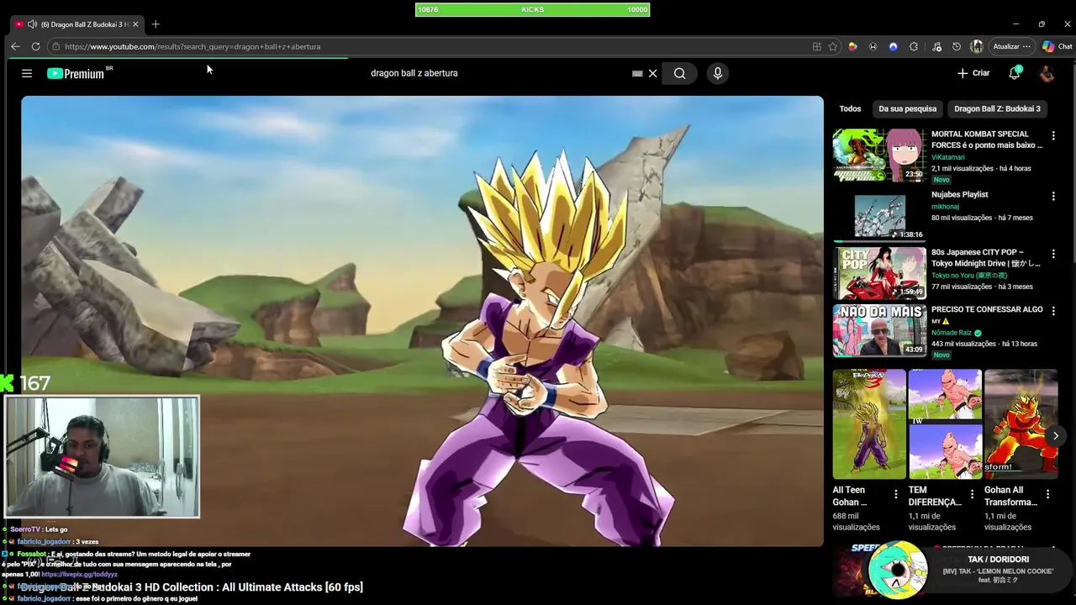The image size is (1076, 605).
Task: Open Nujabes Playlist thumbnail
Action: pos(879,216)
